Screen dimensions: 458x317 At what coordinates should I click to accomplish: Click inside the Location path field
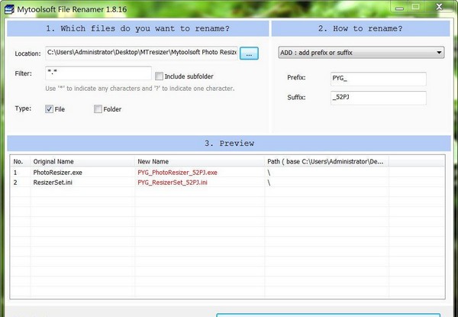click(x=141, y=53)
